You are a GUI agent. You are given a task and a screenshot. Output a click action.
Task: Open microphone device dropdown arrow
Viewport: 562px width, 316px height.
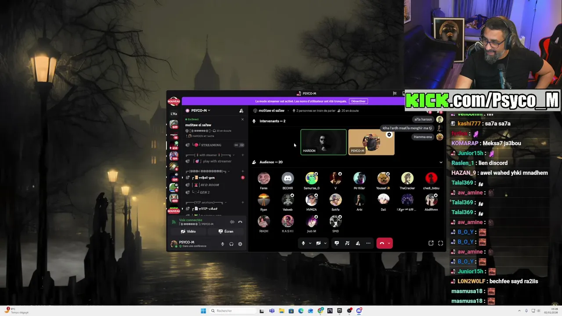click(310, 243)
